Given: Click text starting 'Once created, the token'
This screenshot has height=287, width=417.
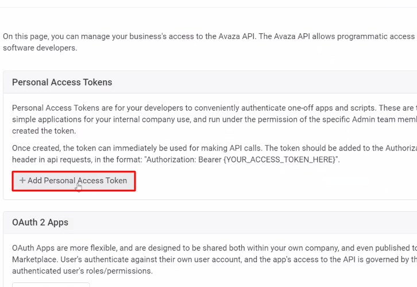Looking at the screenshot, I should pyautogui.click(x=214, y=154).
